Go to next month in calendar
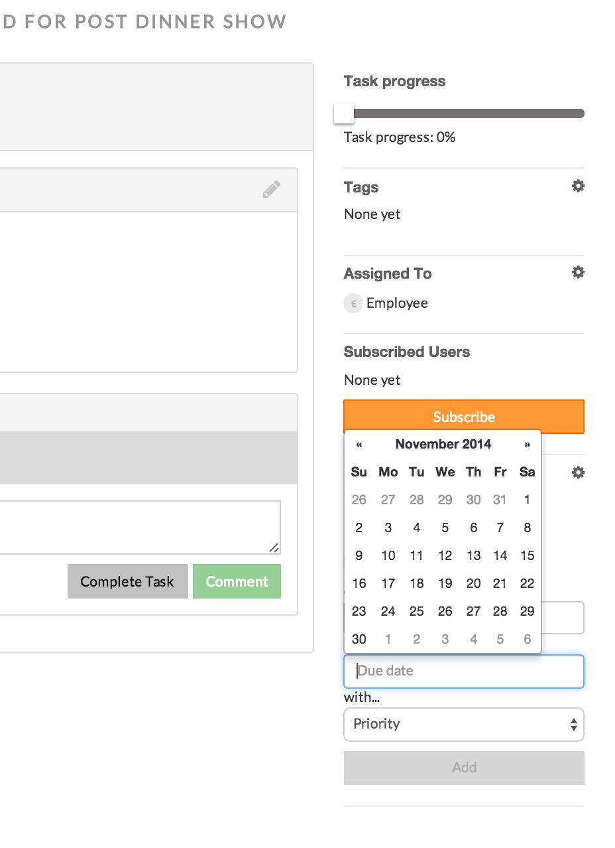 coord(527,445)
